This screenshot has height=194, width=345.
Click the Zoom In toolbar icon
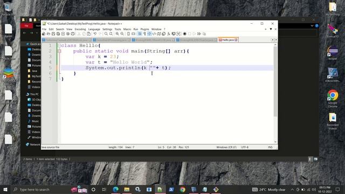click(118, 34)
